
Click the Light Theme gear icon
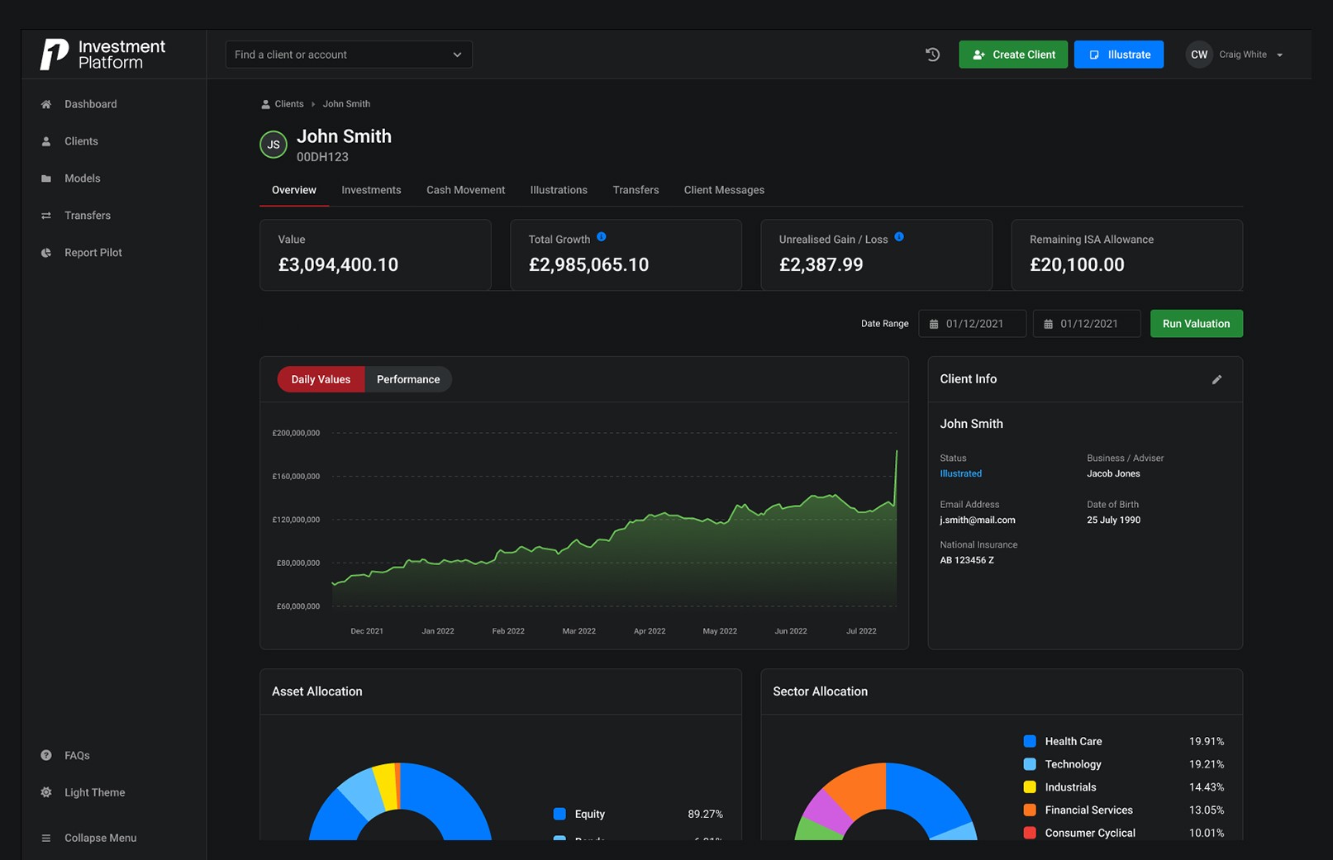[x=46, y=792]
